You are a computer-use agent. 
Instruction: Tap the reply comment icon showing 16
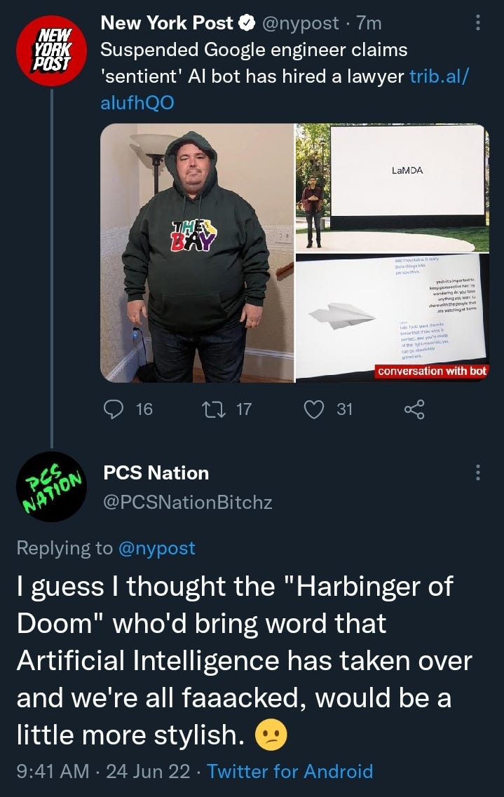pyautogui.click(x=113, y=409)
